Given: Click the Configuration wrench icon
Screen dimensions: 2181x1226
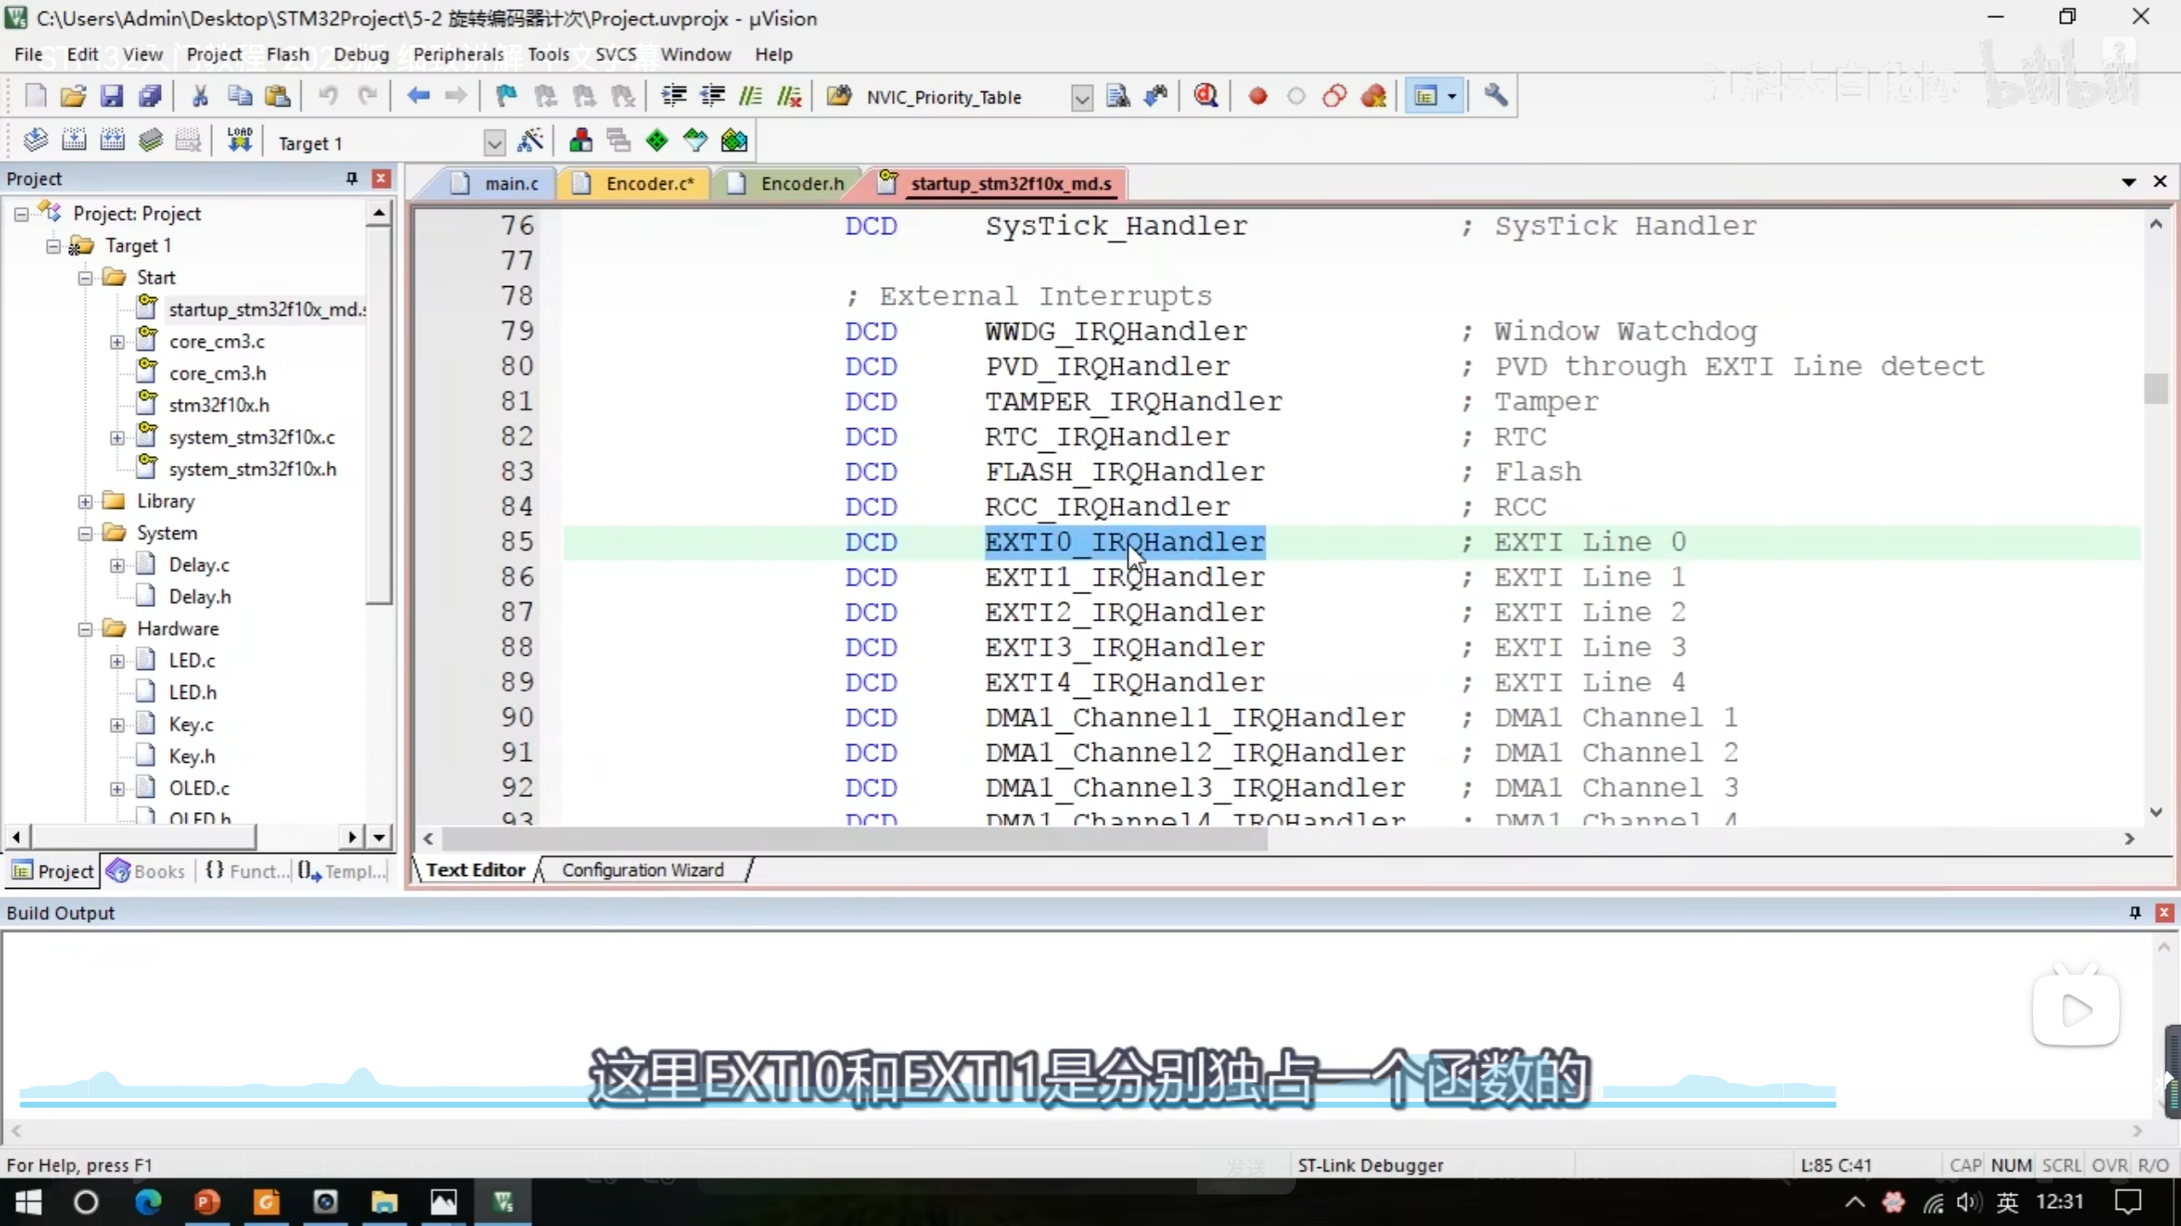Looking at the screenshot, I should 1496,96.
